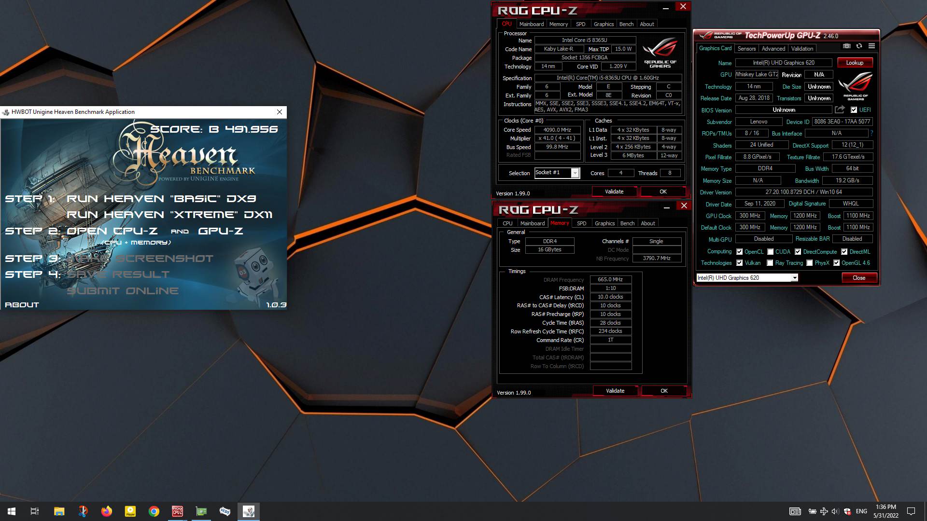Image resolution: width=927 pixels, height=521 pixels.
Task: Open the VCDS taskbar icon
Action: pyautogui.click(x=225, y=511)
